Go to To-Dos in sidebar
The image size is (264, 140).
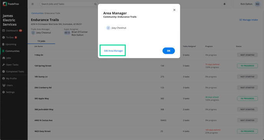10,37
